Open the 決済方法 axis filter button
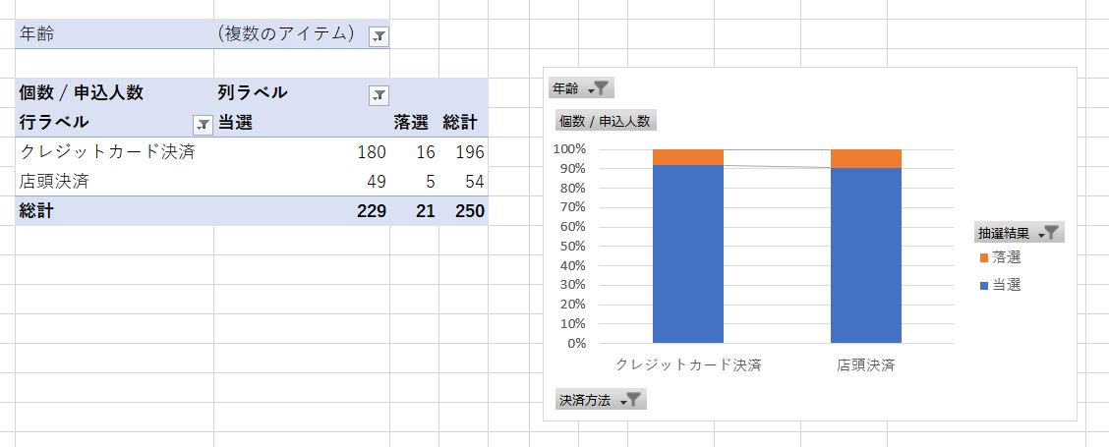 (601, 400)
